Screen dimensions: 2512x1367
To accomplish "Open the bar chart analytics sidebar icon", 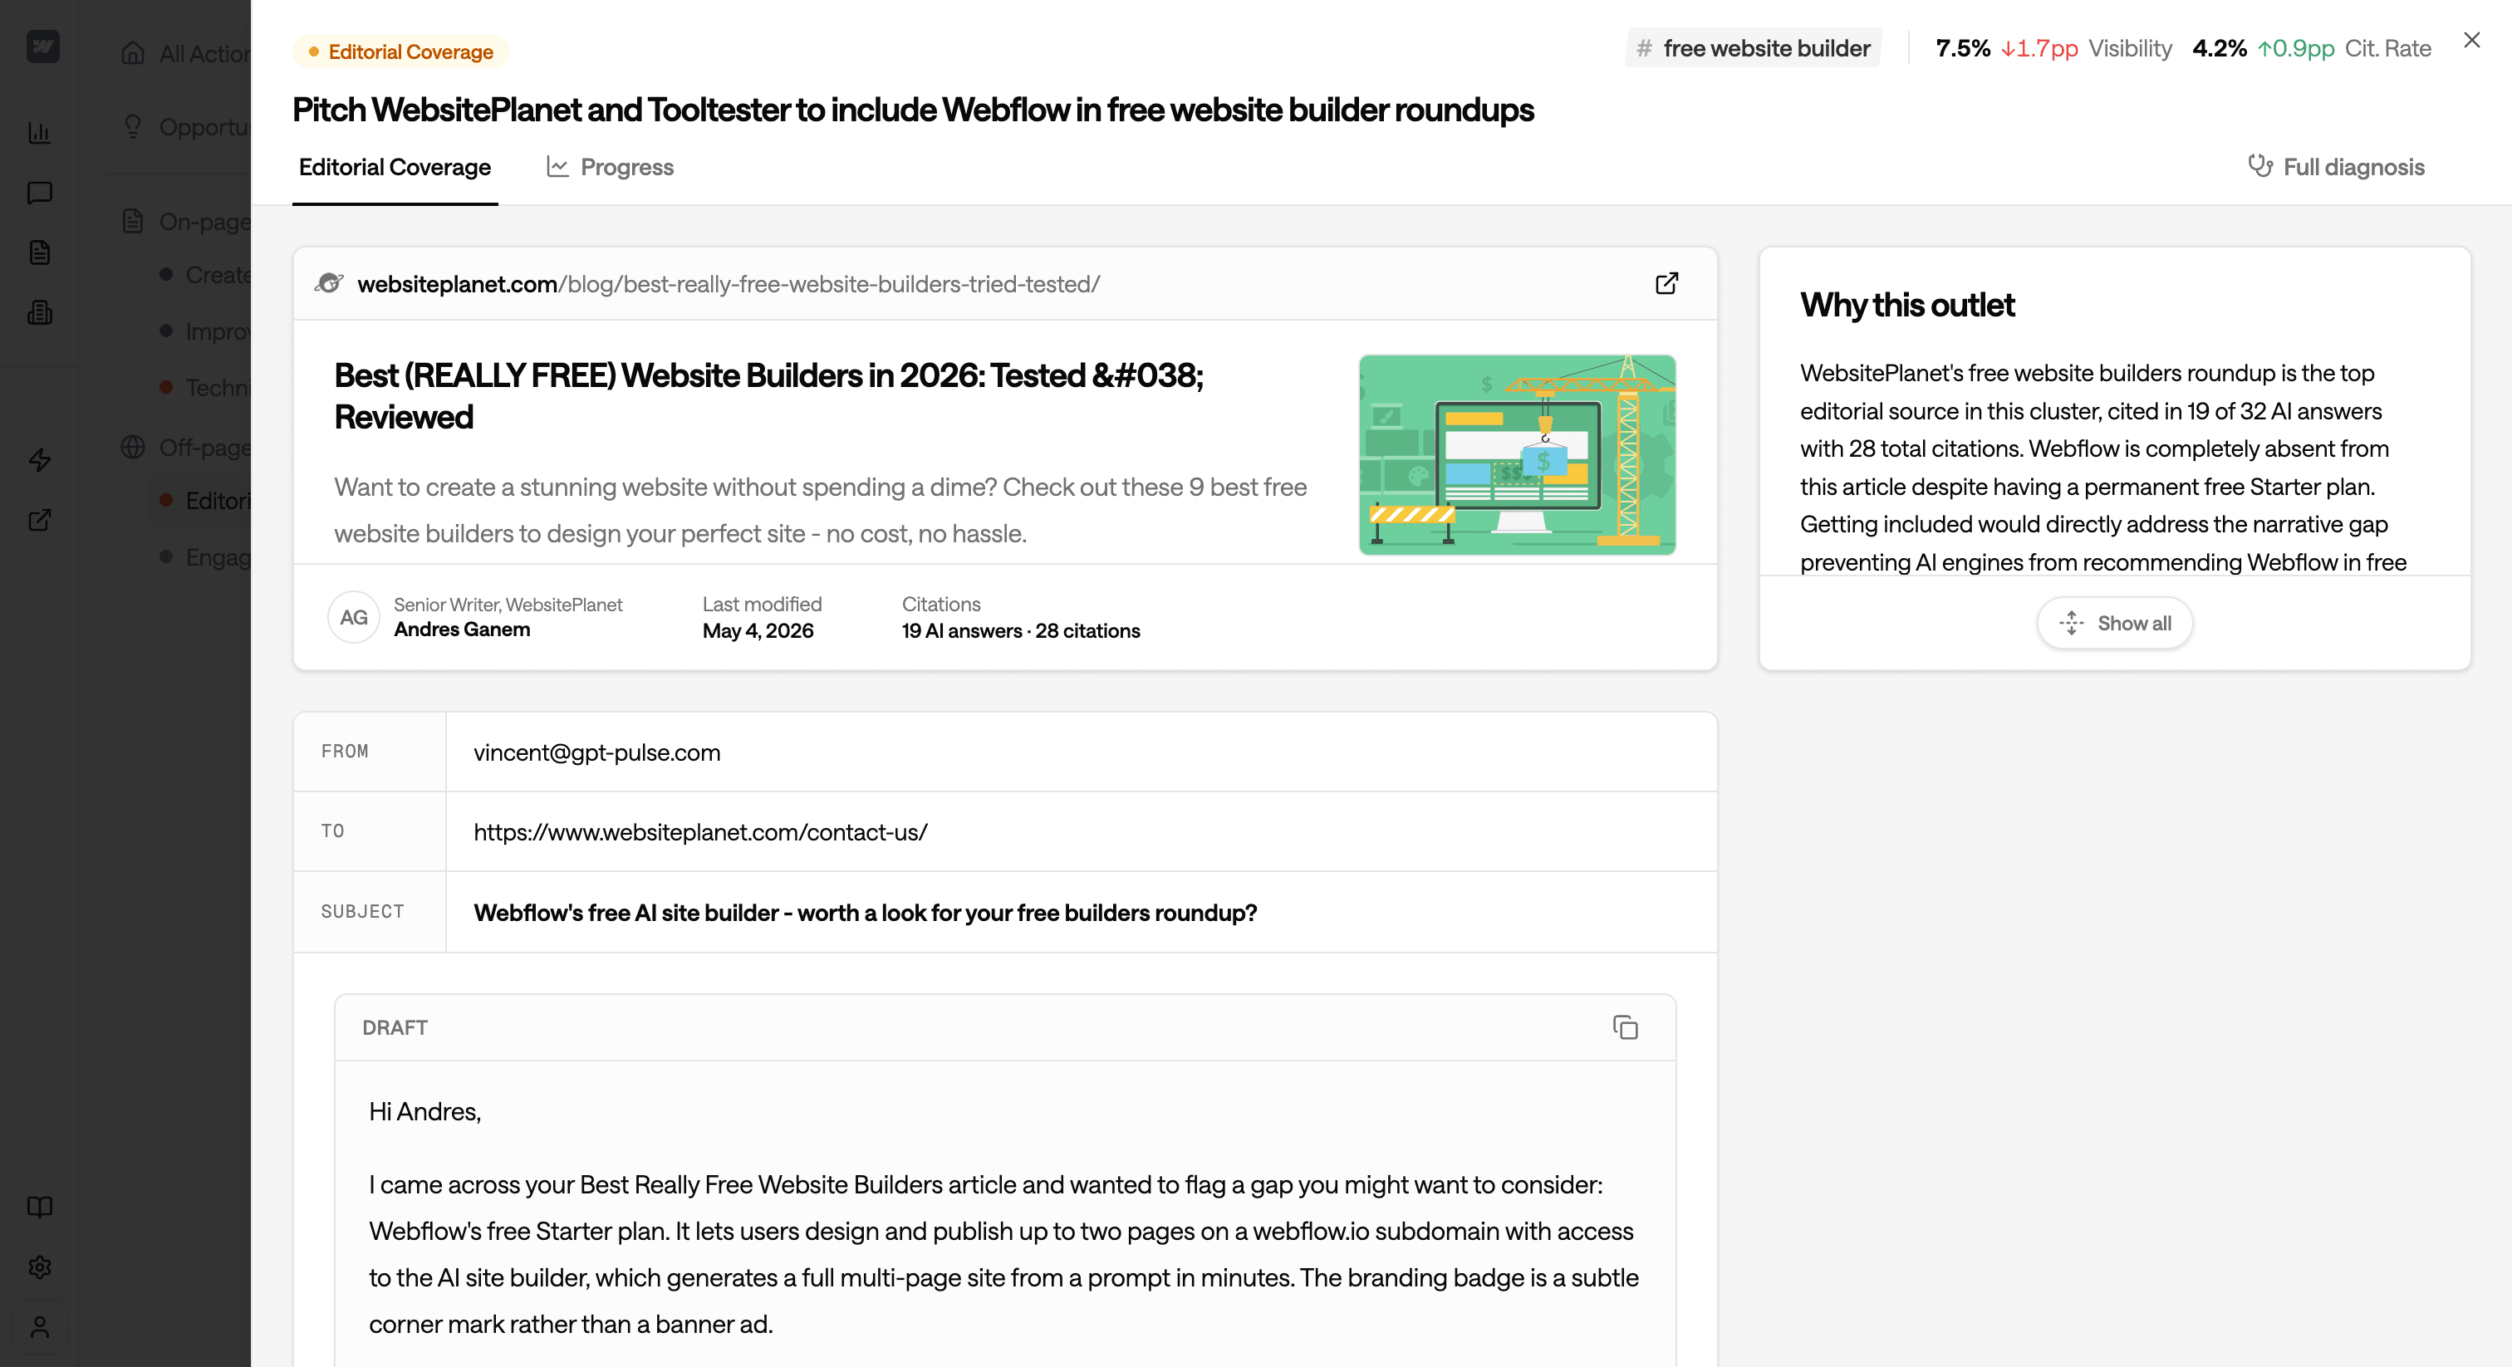I will (40, 133).
